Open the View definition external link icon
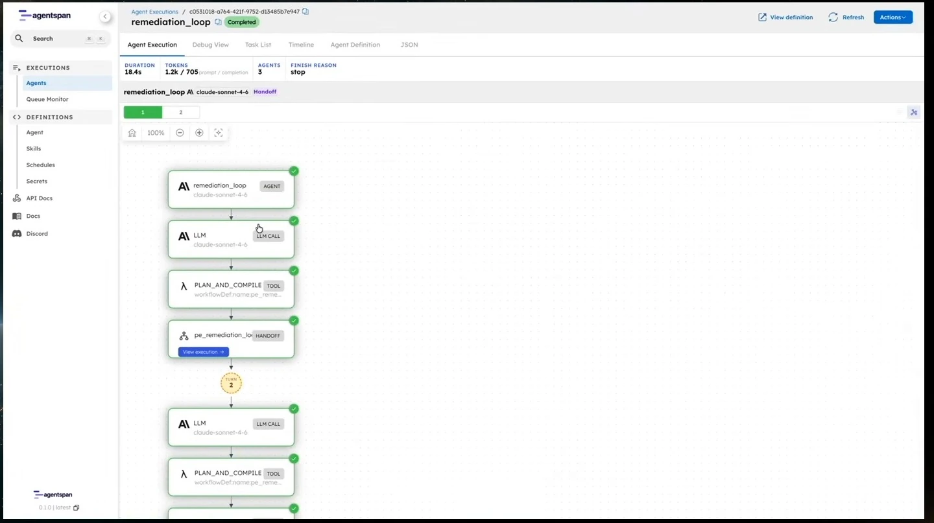The width and height of the screenshot is (934, 523). tap(762, 17)
